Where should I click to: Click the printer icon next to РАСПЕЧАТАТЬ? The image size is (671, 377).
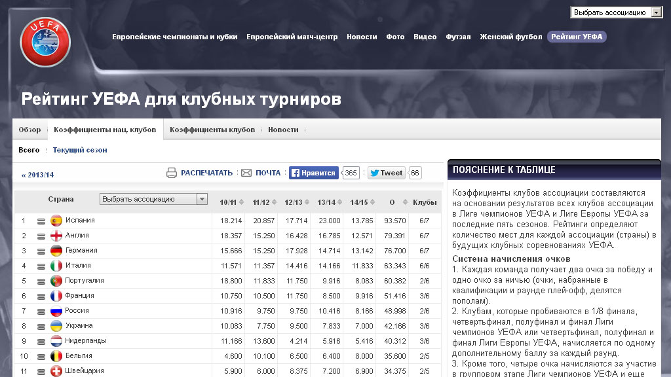point(172,173)
